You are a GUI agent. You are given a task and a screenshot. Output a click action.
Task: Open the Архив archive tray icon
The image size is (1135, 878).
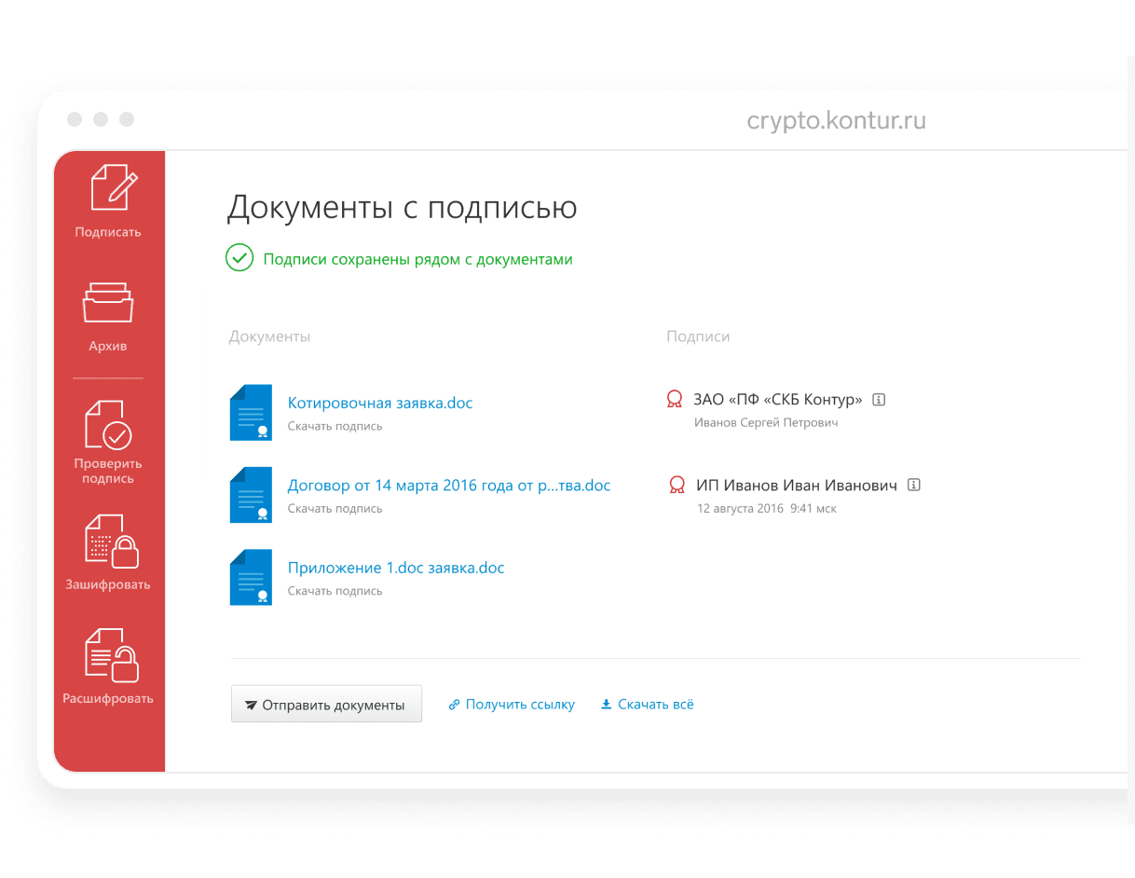[x=109, y=303]
